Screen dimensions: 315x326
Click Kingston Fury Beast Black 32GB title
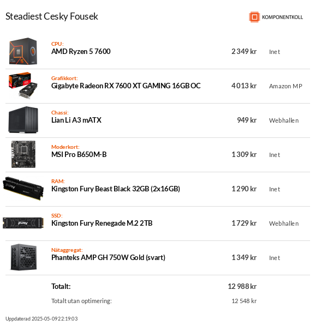point(116,189)
